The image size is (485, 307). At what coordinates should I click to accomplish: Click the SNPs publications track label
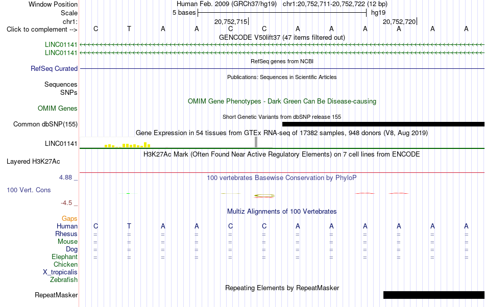[69, 92]
